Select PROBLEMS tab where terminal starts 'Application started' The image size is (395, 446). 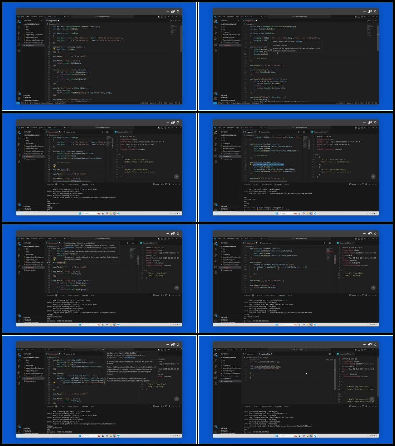pos(50,184)
